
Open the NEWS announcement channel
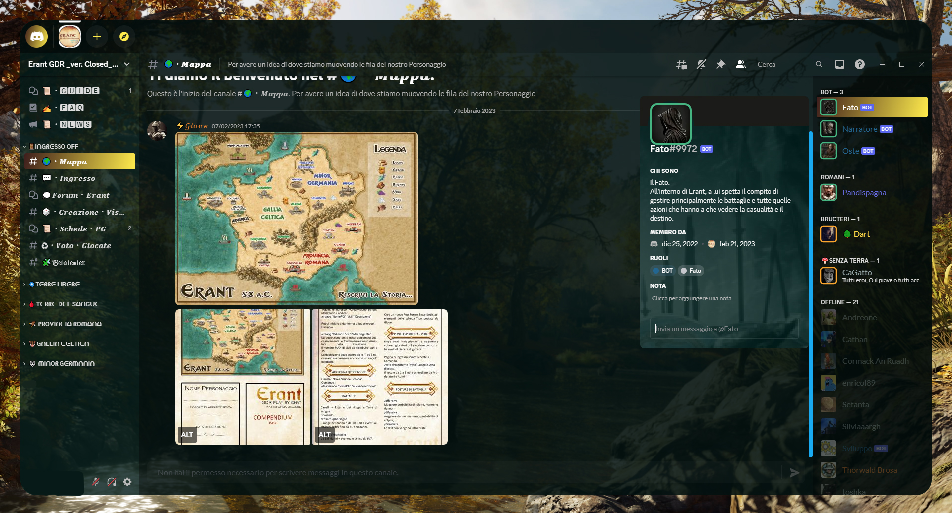pyautogui.click(x=80, y=124)
